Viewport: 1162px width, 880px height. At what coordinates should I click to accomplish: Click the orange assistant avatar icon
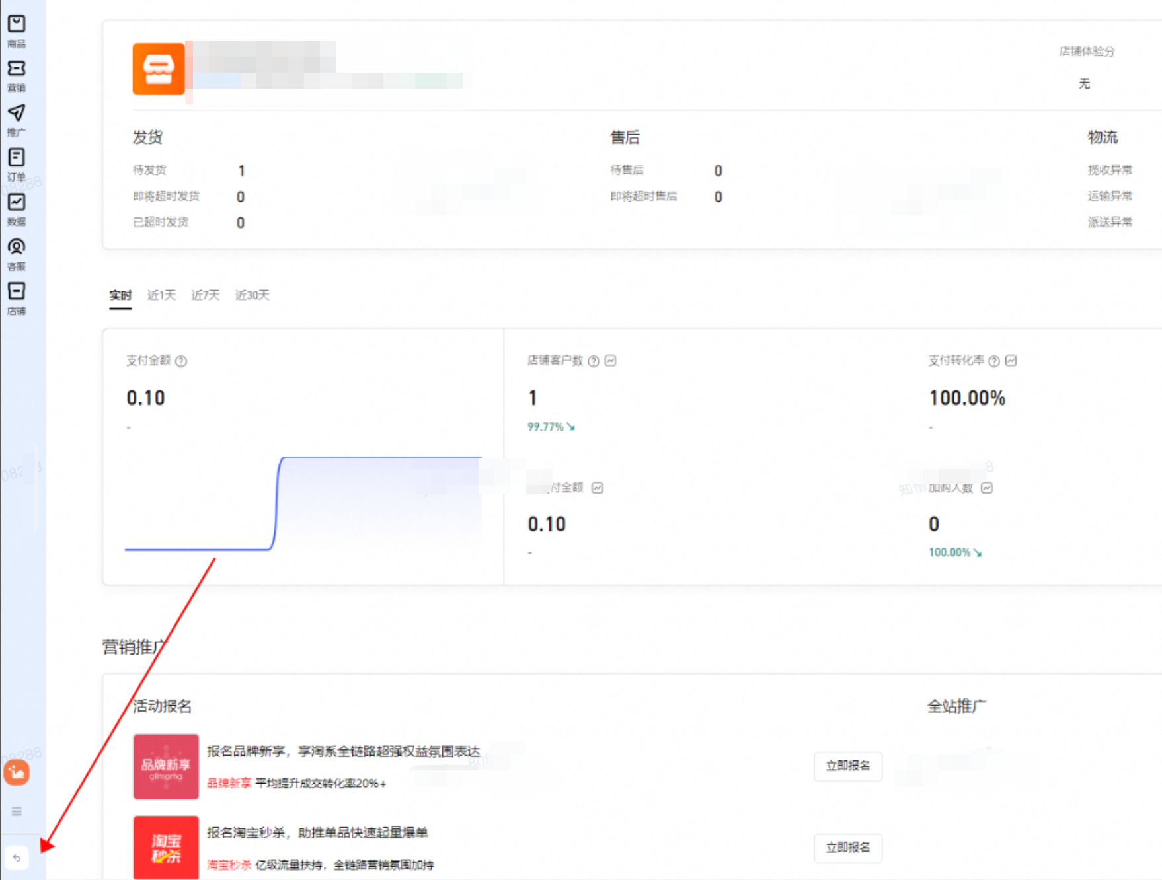pos(17,772)
